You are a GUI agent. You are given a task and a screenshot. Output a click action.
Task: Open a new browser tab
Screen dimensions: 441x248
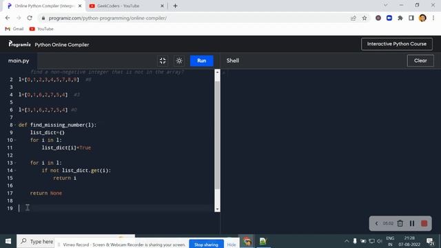pos(175,6)
